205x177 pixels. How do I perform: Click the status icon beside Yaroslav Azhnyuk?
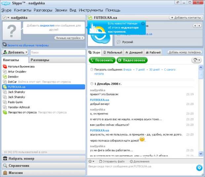5,107
